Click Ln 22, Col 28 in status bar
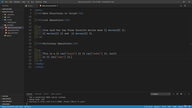The width and height of the screenshot is (192, 108). point(148,107)
